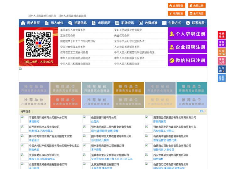Open 华图教育科技有限公司朔州分公司 listing
This screenshot has height=169, width=226.
tap(48, 117)
